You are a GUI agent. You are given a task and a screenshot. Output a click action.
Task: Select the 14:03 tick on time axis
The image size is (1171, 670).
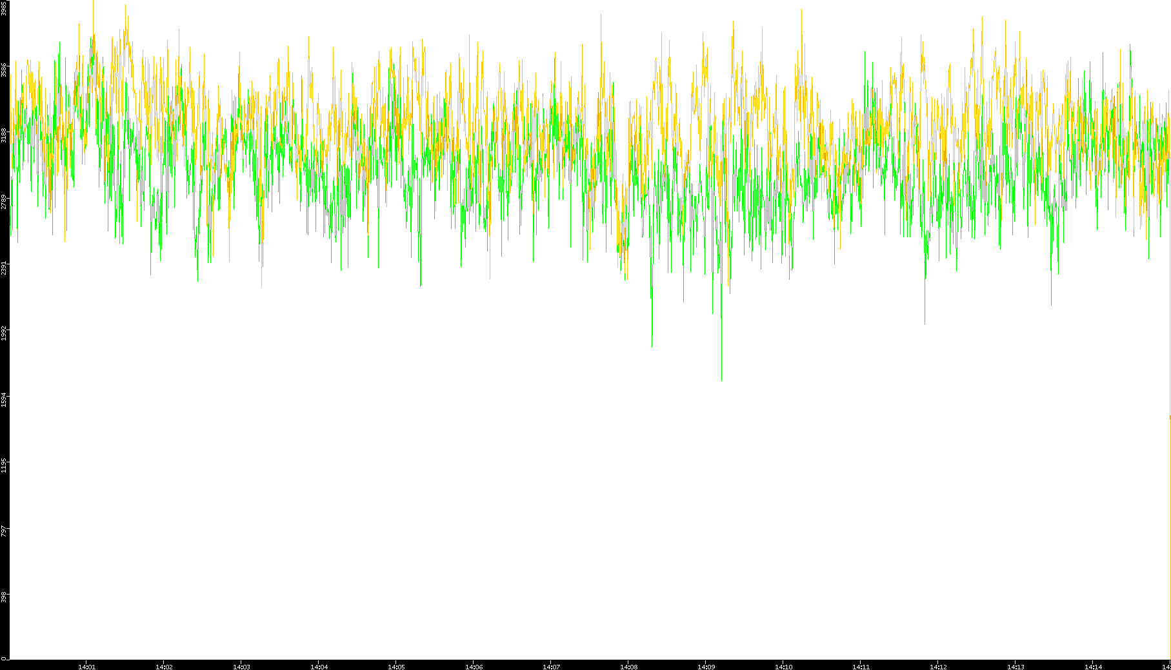click(241, 667)
